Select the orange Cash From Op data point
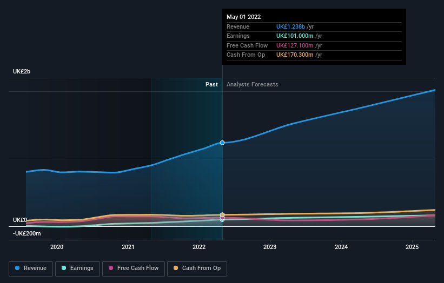 click(222, 215)
